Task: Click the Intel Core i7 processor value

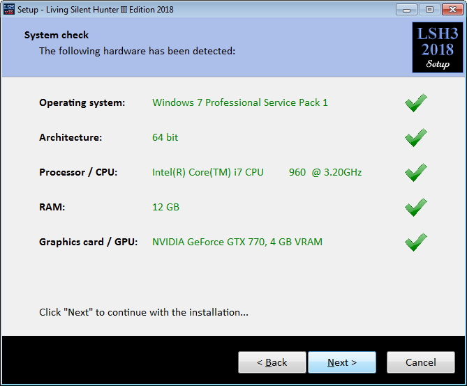Action: point(257,172)
